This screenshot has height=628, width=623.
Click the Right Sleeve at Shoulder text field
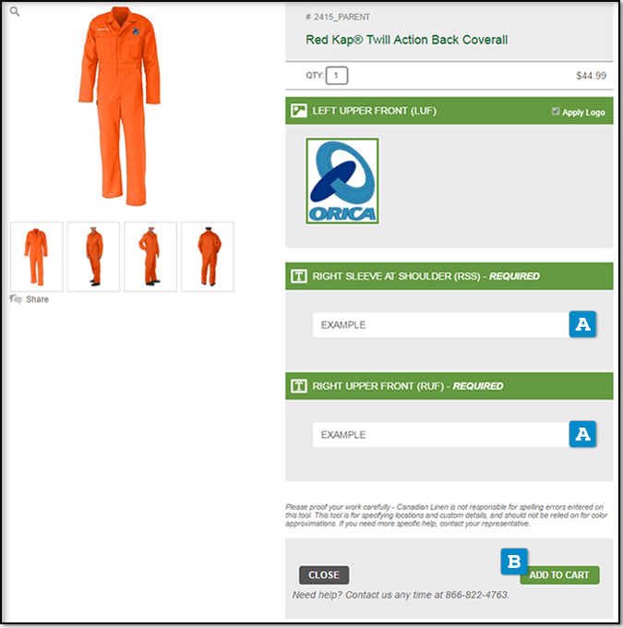[x=441, y=325]
